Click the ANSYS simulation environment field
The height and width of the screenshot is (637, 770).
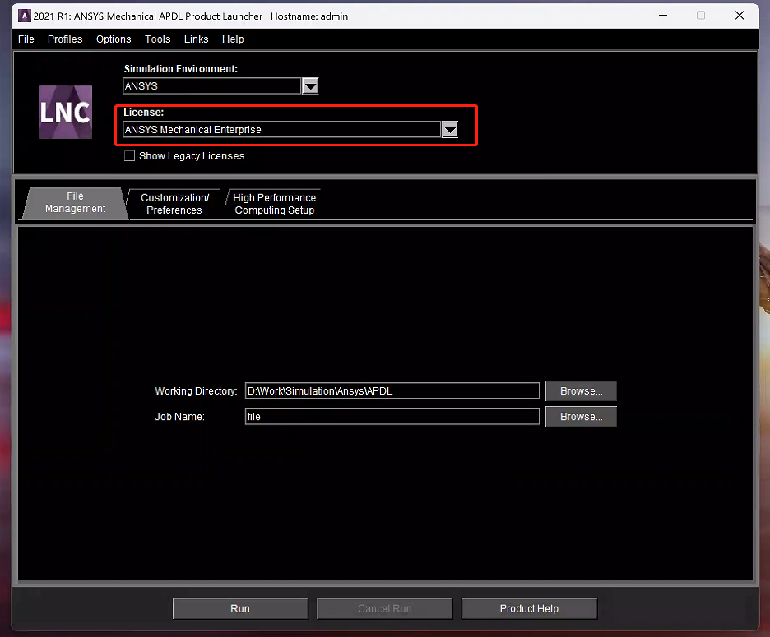tap(211, 85)
